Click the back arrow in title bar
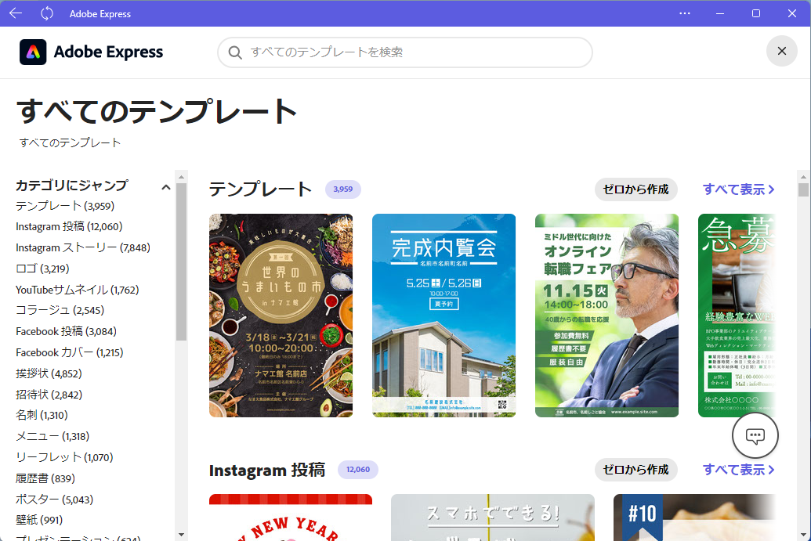Image resolution: width=811 pixels, height=541 pixels. point(16,13)
